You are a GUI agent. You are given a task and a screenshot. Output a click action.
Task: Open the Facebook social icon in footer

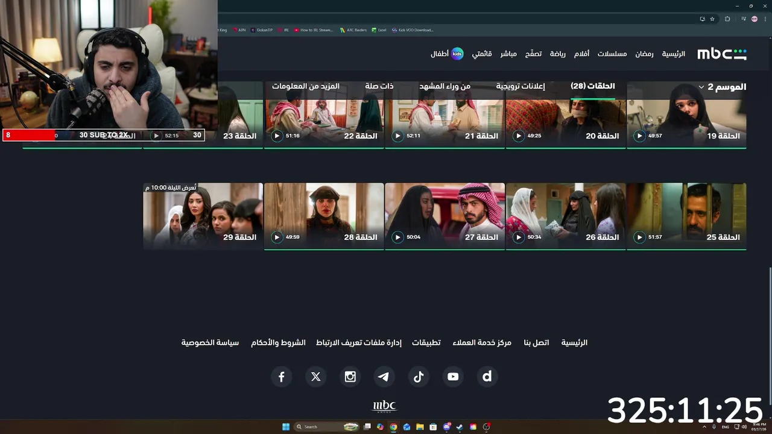click(281, 377)
